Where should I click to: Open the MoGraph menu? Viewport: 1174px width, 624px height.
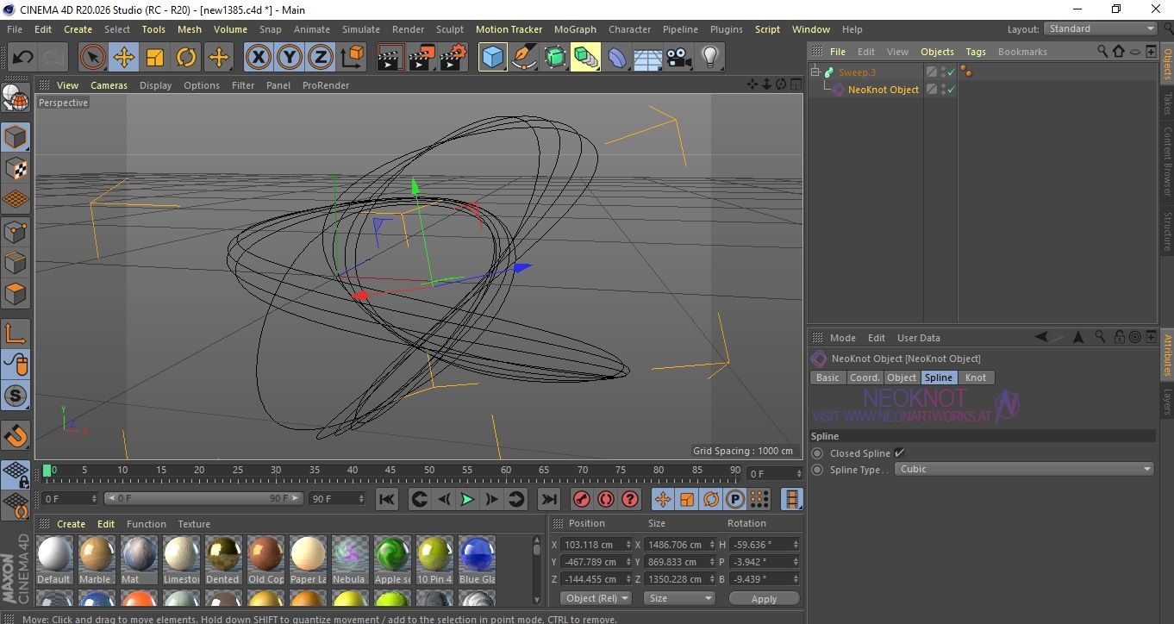click(575, 29)
